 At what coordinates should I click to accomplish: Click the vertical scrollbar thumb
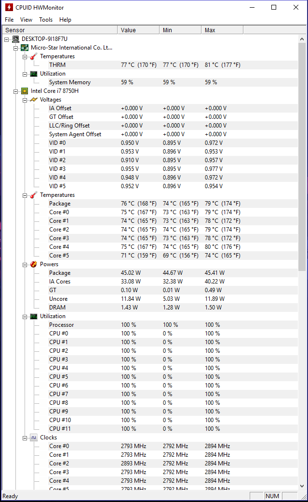tap(302, 157)
